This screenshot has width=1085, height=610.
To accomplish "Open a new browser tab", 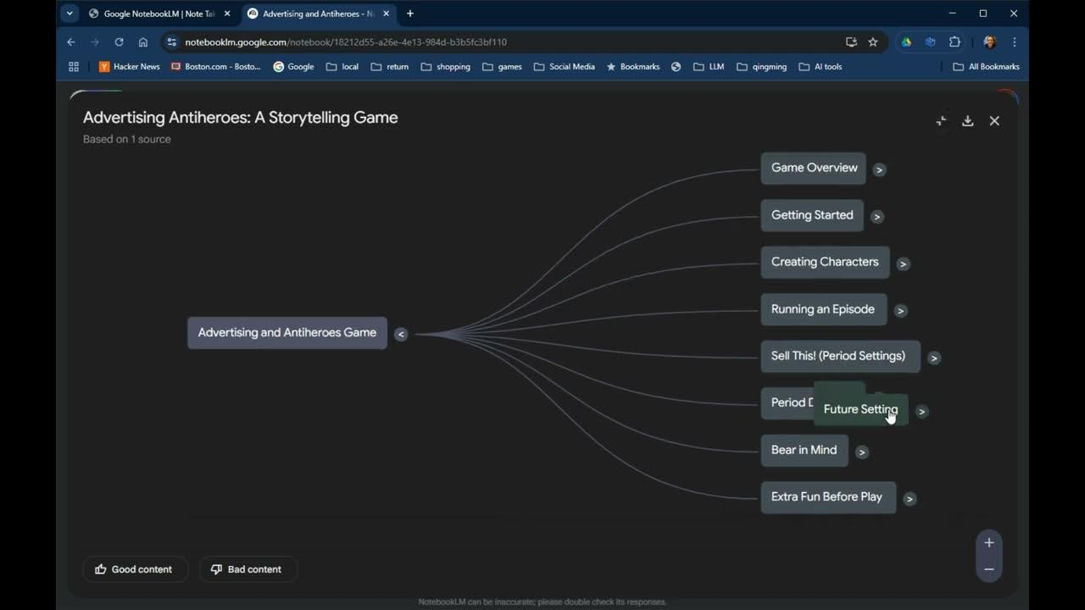I will [410, 14].
